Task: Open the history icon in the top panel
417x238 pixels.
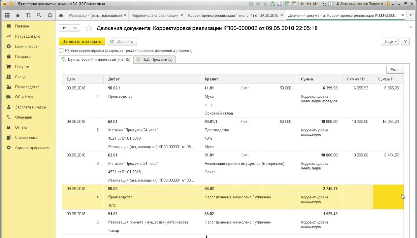Action: point(28,15)
